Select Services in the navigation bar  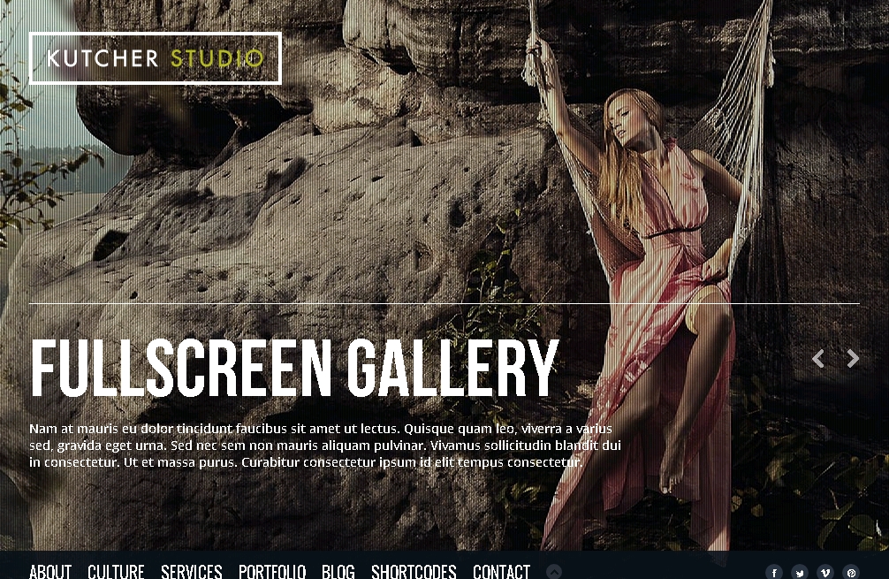click(x=192, y=571)
